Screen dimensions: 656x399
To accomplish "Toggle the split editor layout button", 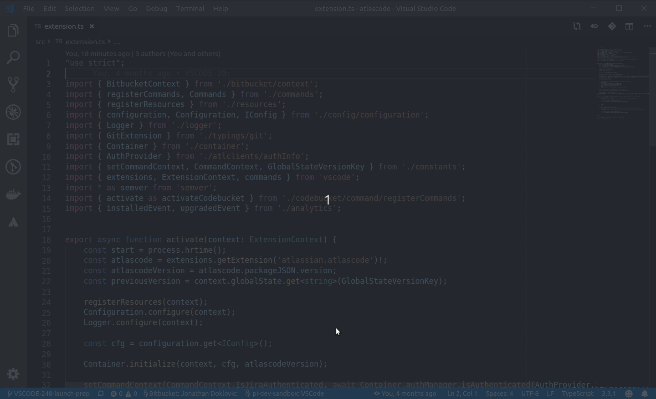I will [629, 26].
